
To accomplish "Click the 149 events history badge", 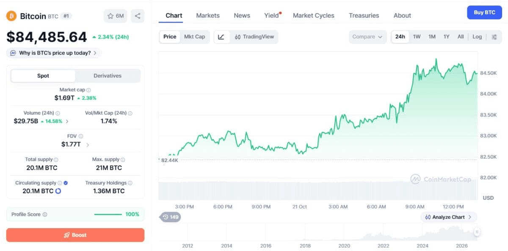I will tap(170, 217).
